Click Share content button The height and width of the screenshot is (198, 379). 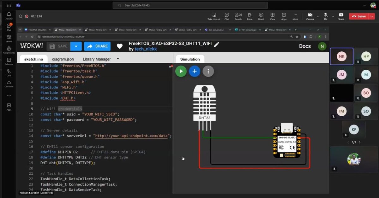tap(341, 16)
